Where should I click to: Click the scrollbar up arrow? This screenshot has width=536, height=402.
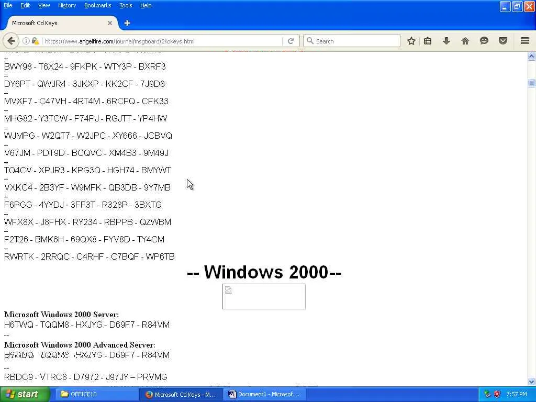tap(531, 56)
